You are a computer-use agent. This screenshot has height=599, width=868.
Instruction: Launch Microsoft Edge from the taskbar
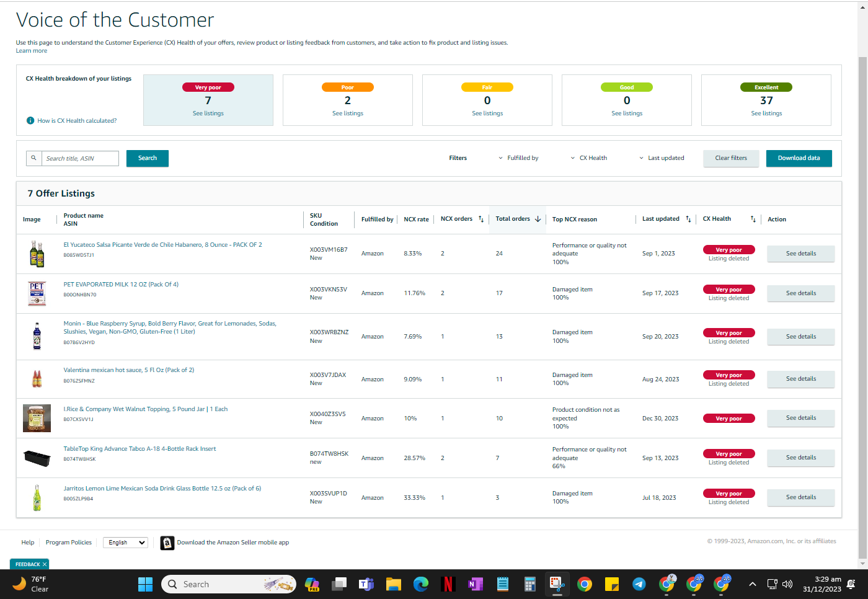[x=421, y=584]
